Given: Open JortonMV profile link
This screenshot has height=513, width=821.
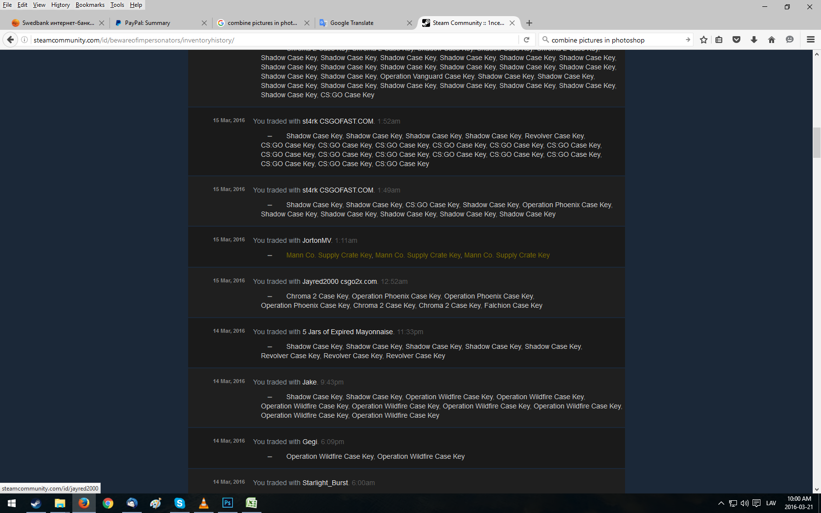Looking at the screenshot, I should [317, 240].
